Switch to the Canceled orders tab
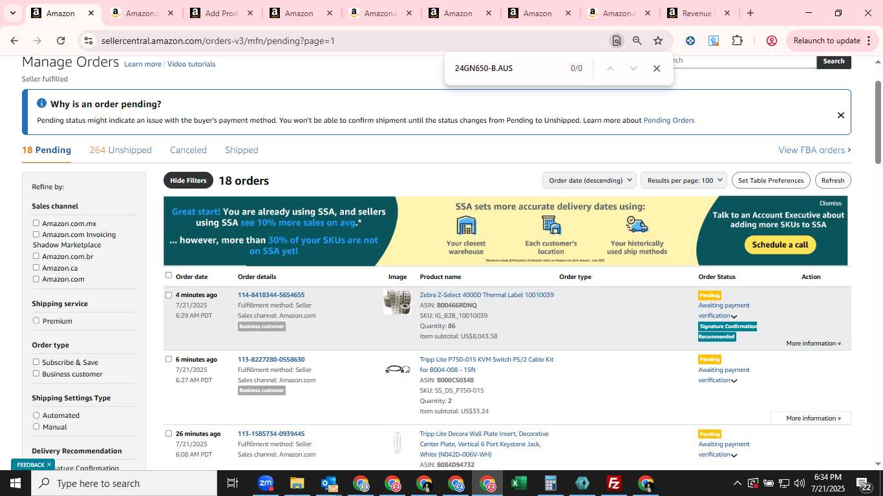 point(188,150)
